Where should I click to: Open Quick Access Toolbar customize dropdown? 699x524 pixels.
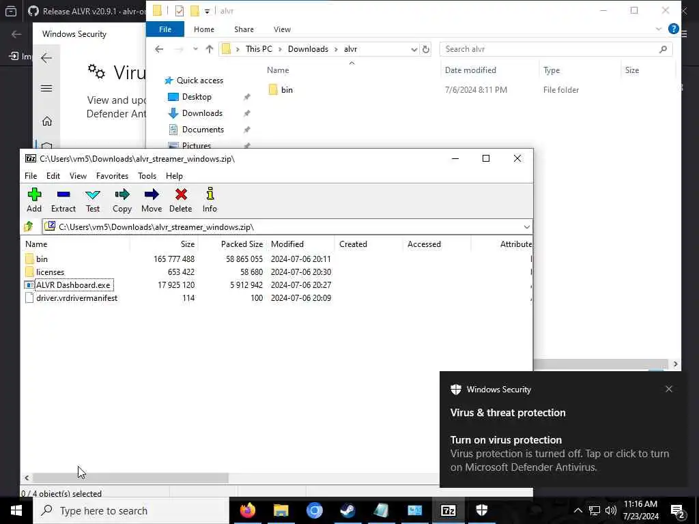[207, 11]
